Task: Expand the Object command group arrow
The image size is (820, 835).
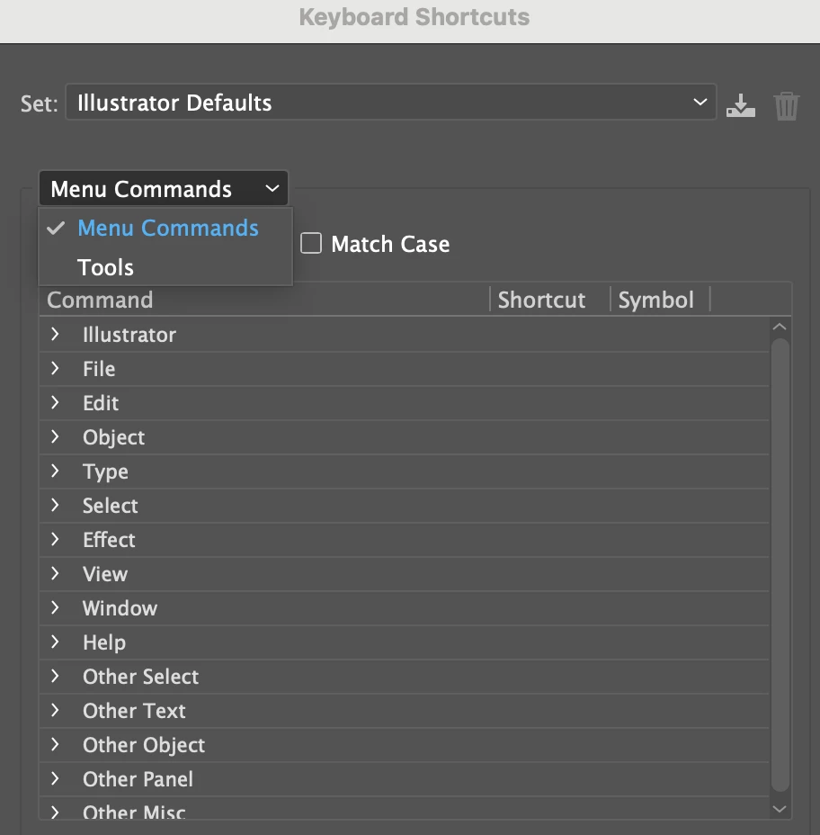Action: [56, 437]
